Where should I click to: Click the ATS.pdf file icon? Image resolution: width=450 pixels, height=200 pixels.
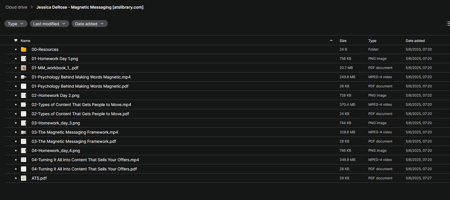click(24, 178)
